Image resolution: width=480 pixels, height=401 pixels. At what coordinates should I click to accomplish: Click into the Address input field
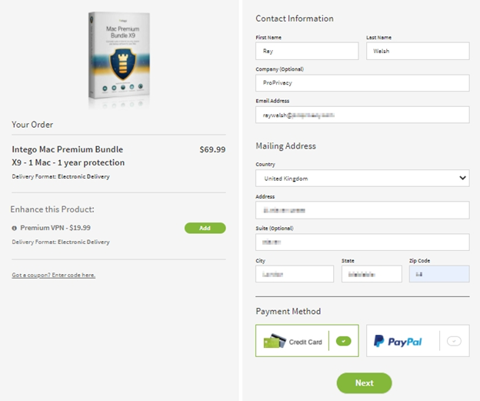[362, 210]
